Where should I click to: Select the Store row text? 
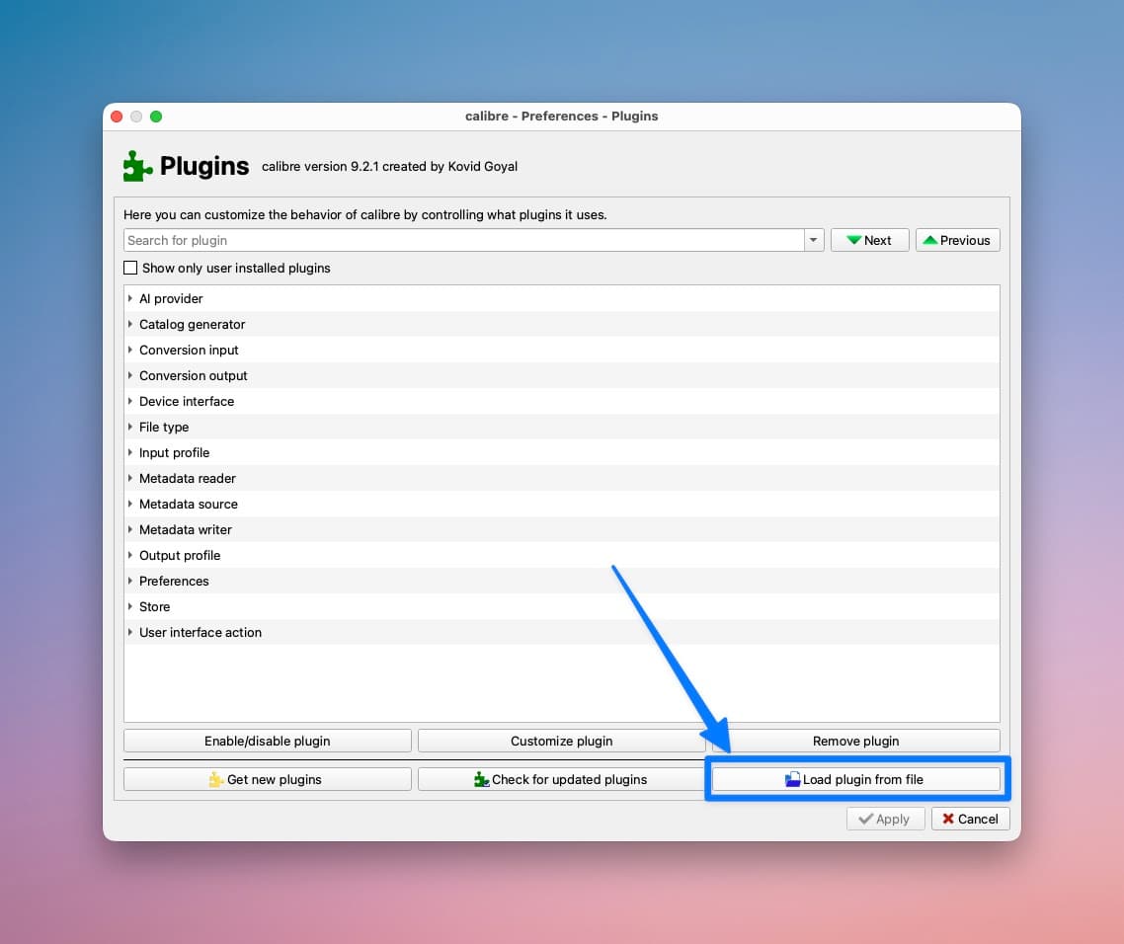(x=155, y=606)
